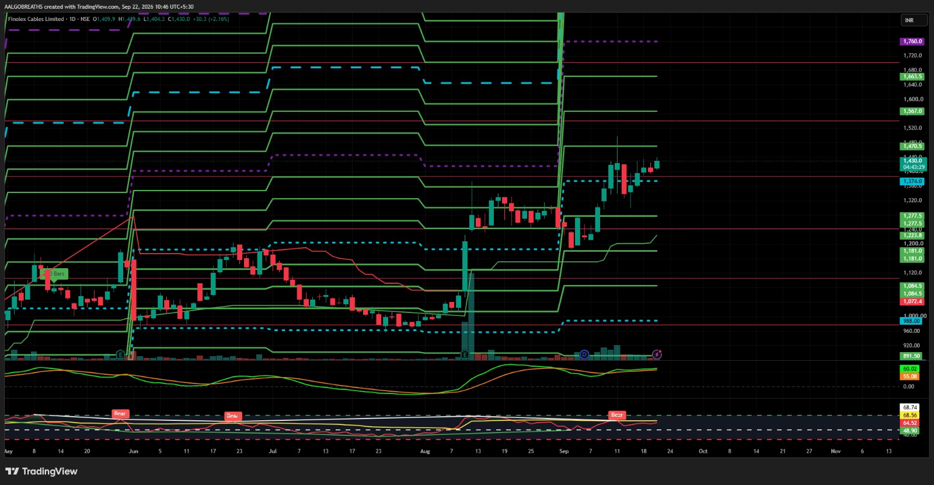This screenshot has height=485, width=934.
Task: Click the earnings E marker near August 13
Action: 465,354
